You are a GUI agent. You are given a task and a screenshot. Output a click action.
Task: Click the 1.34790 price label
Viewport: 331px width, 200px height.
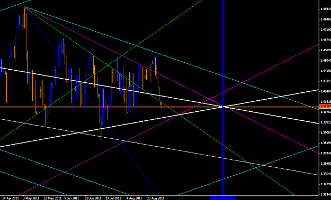click(x=326, y=185)
